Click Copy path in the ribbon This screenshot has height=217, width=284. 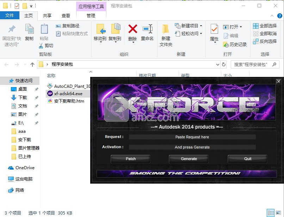(x=67, y=26)
